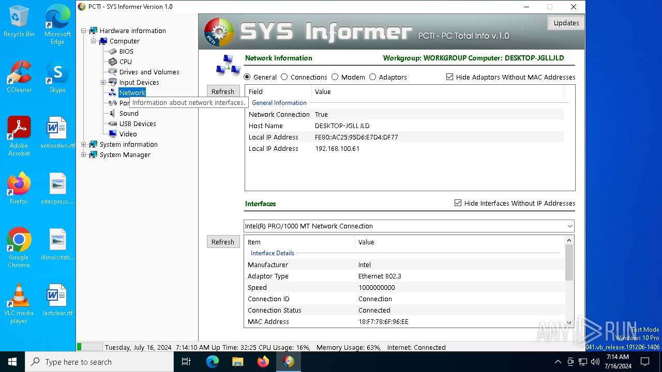Select Drives and Volumes tree item
Screen dimensions: 662x372
[x=149, y=72]
